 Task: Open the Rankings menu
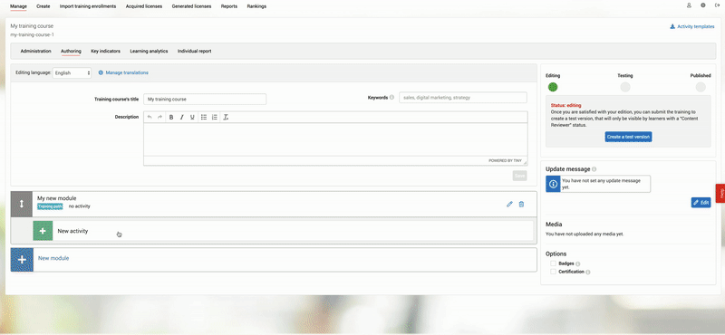click(256, 6)
